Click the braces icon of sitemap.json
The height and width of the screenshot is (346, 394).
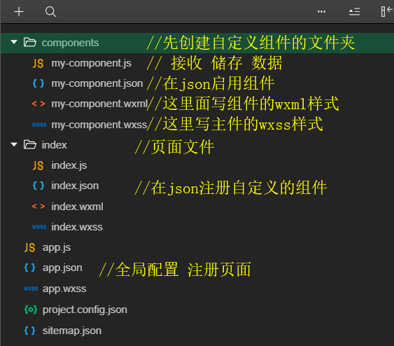click(x=29, y=331)
